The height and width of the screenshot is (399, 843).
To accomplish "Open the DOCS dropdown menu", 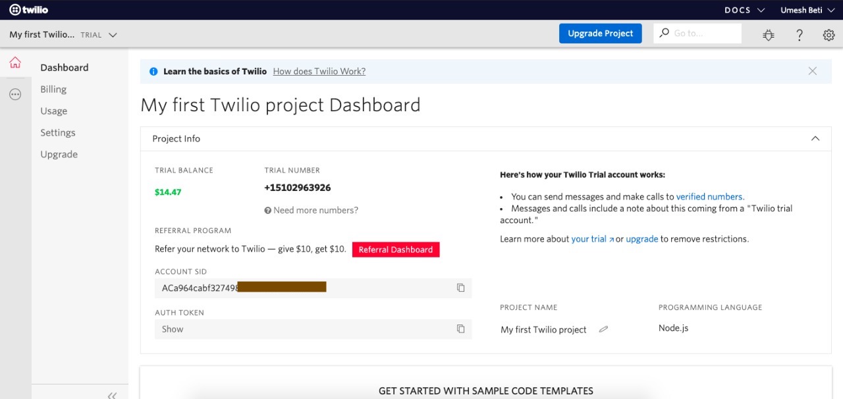I will 744,9.
